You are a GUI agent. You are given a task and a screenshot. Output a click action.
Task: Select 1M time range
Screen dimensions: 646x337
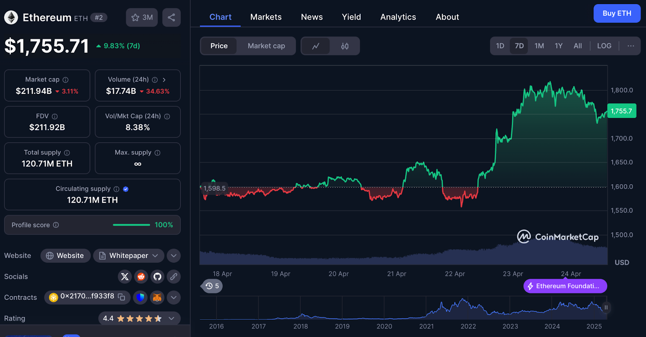(539, 46)
